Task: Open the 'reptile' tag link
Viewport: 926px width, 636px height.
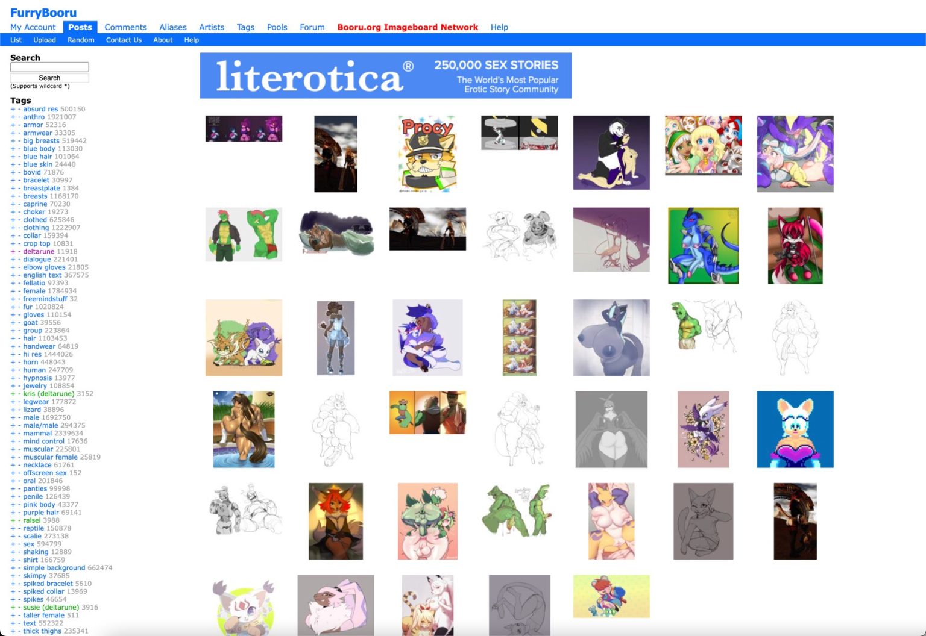Action: (x=34, y=528)
